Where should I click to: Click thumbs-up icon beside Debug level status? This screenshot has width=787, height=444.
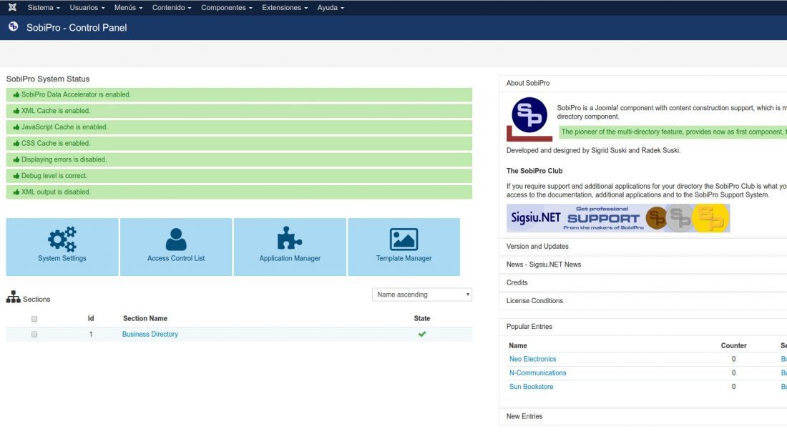(16, 176)
